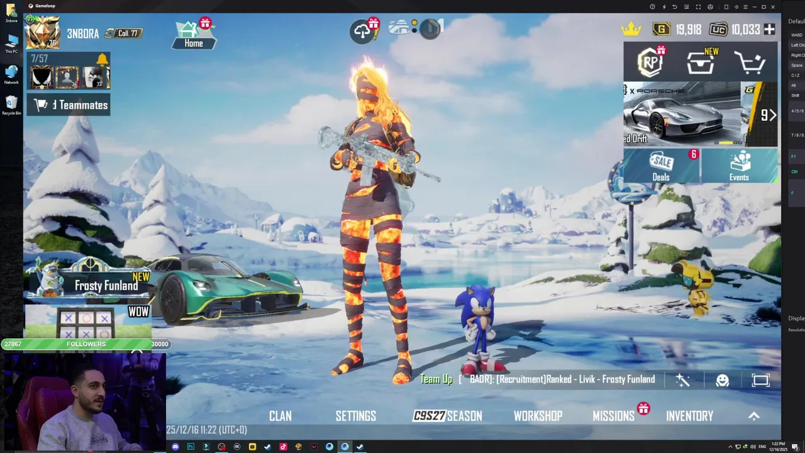The width and height of the screenshot is (805, 453).
Task: Click the Gameloop back arrow icon
Action: click(675, 7)
